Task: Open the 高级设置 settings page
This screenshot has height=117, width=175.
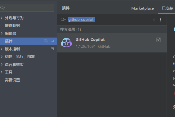Action: [12, 80]
